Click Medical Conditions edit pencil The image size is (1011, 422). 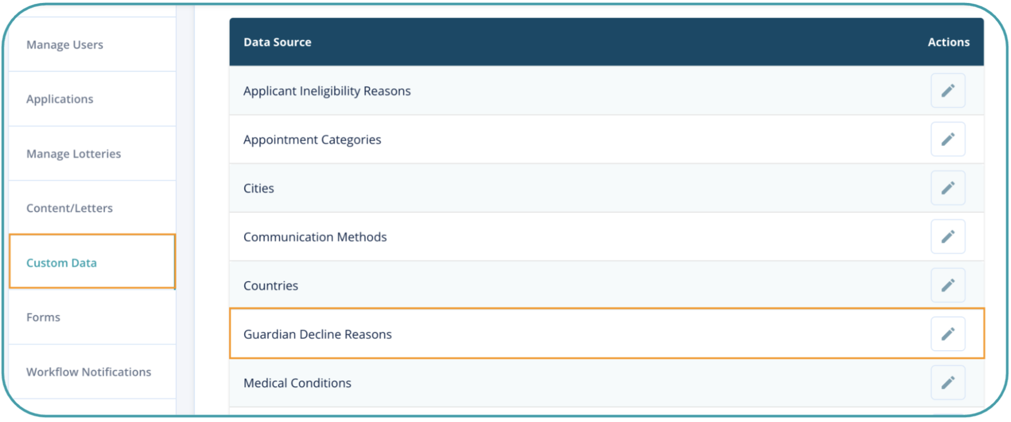[x=947, y=382]
